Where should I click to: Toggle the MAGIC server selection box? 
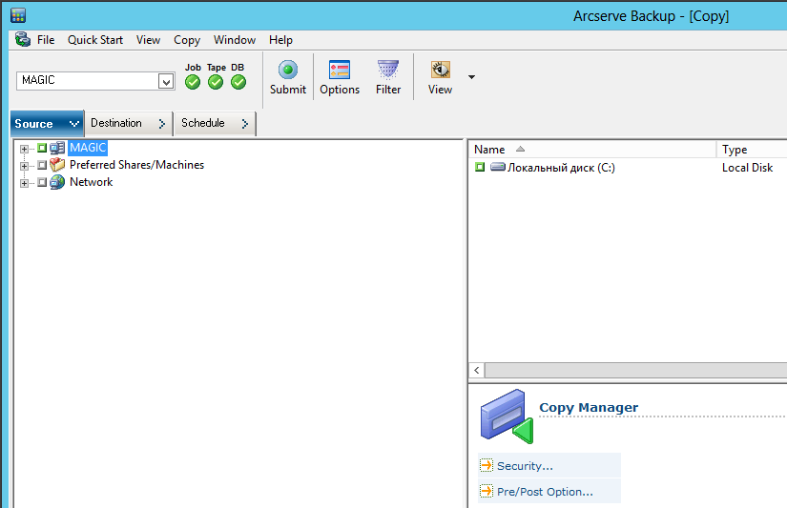click(42, 148)
